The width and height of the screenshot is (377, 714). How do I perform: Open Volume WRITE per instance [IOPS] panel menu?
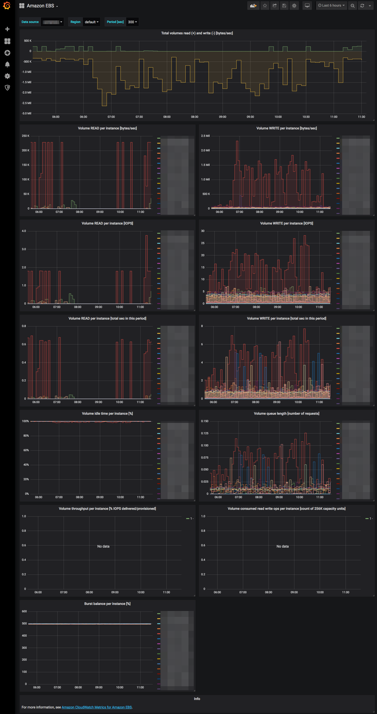287,223
